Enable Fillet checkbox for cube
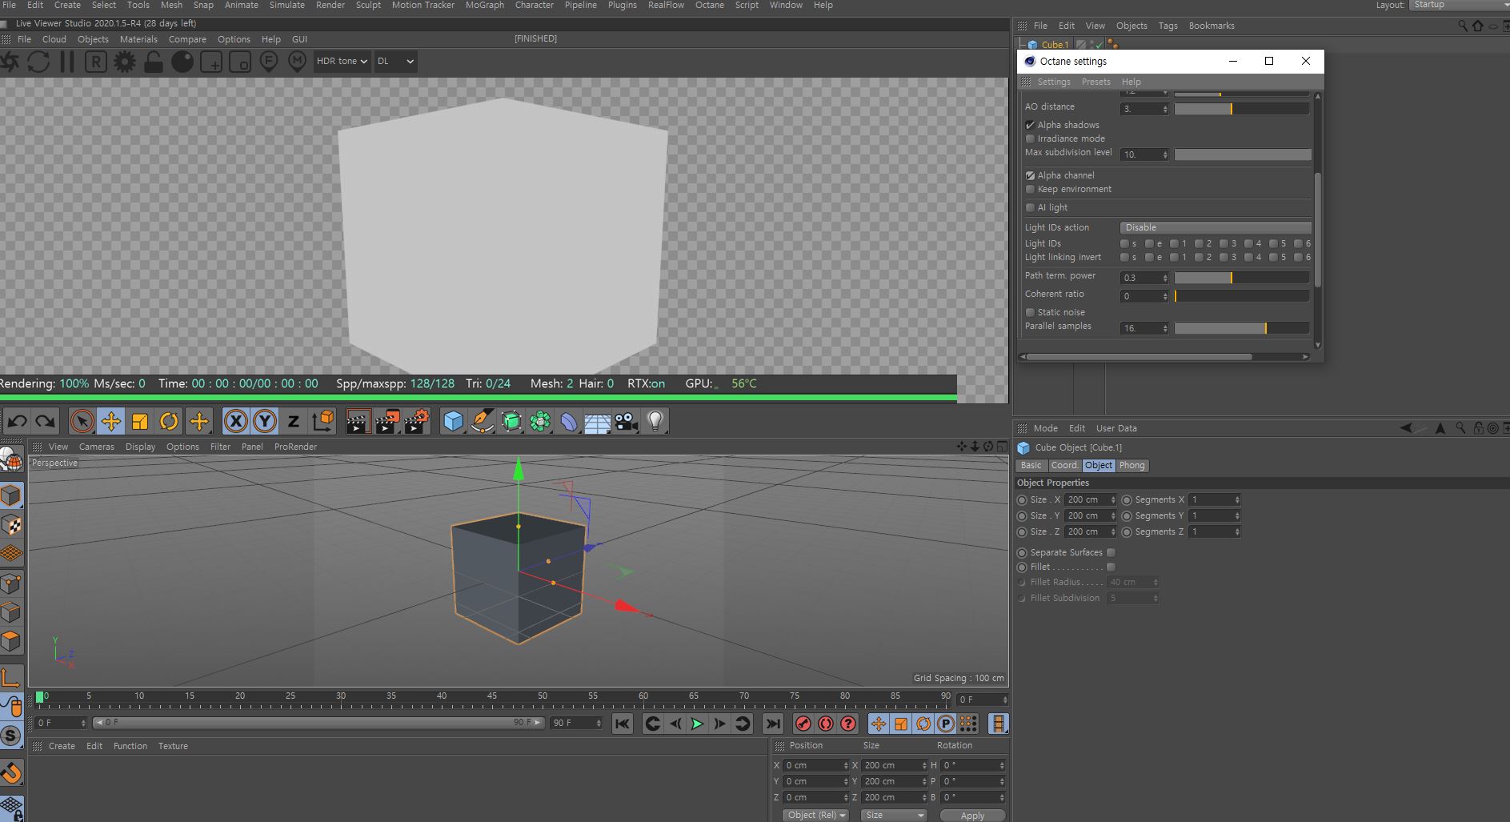The image size is (1510, 822). (1111, 567)
